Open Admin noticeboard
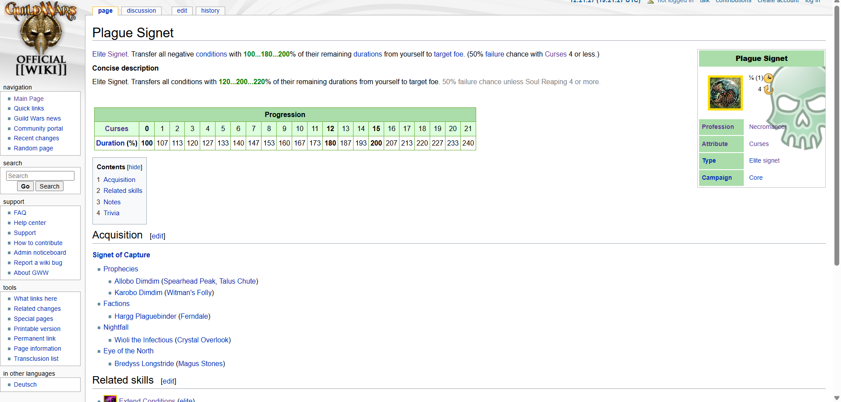841x402 pixels. click(x=40, y=253)
